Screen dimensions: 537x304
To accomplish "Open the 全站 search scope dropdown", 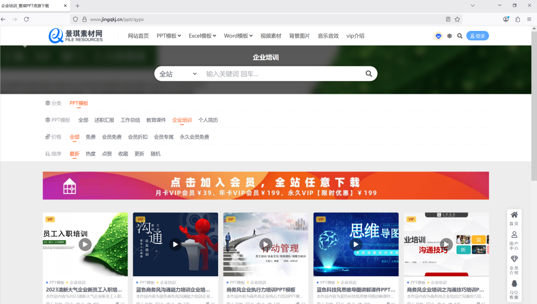I will pos(178,74).
